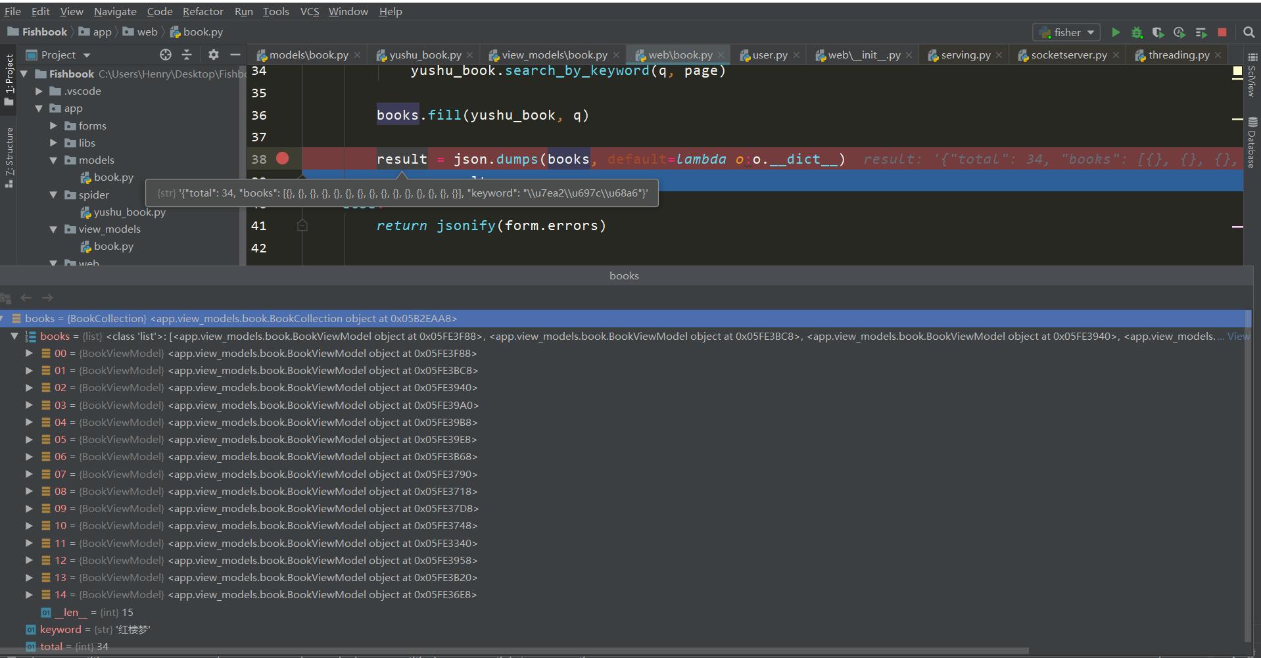
Task: Collapse the view_models folder
Action: (x=53, y=229)
